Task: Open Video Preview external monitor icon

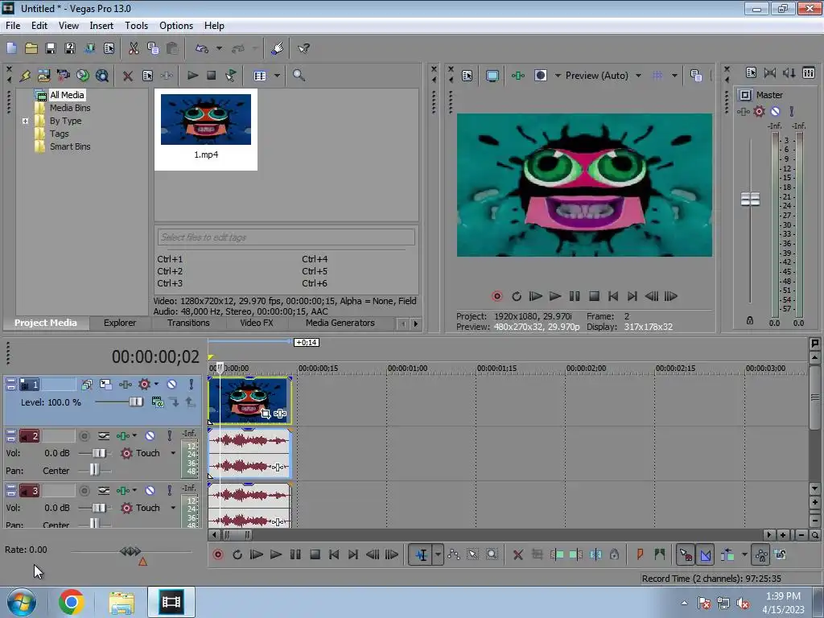Action: 492,76
